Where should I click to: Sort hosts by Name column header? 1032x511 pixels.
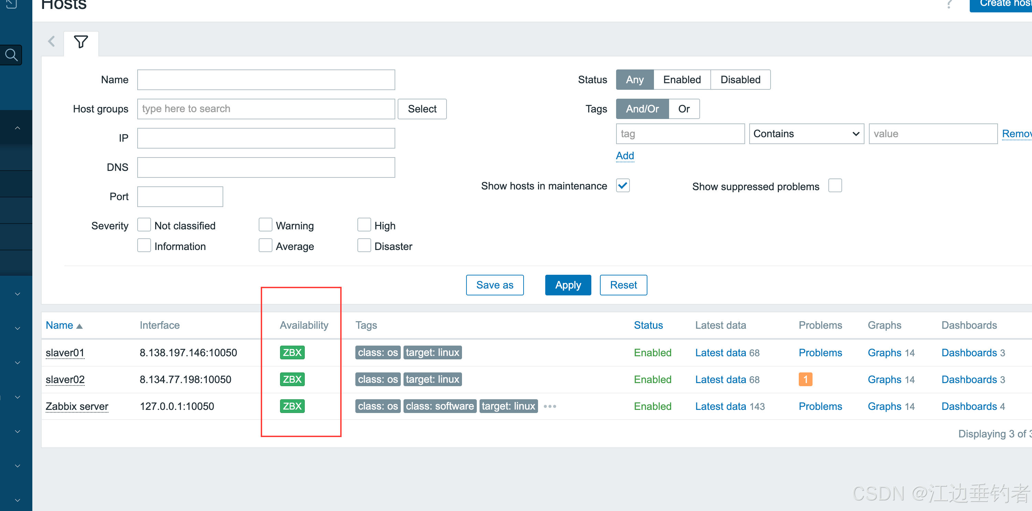click(59, 325)
